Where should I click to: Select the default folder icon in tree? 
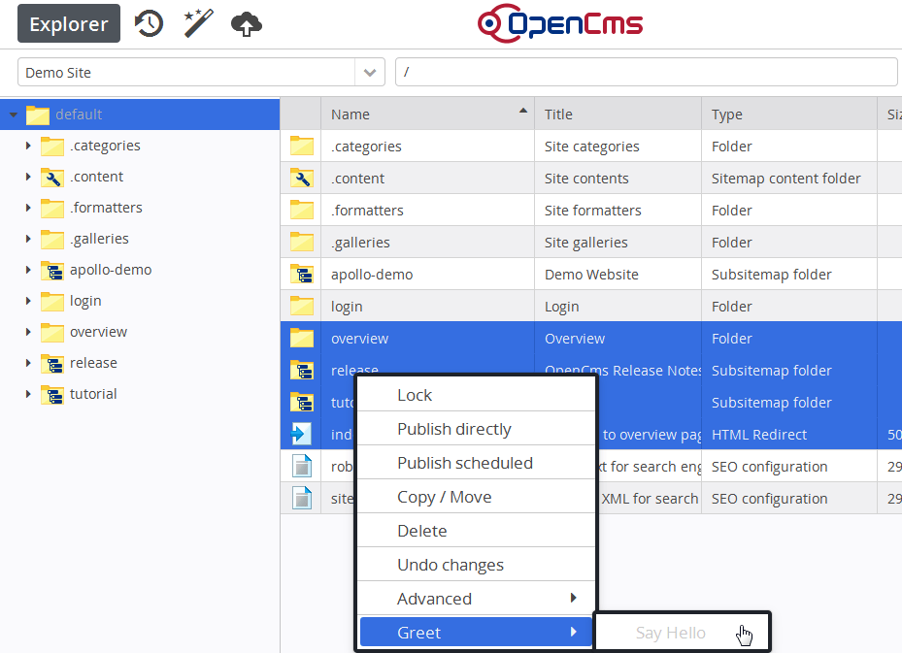click(x=38, y=114)
